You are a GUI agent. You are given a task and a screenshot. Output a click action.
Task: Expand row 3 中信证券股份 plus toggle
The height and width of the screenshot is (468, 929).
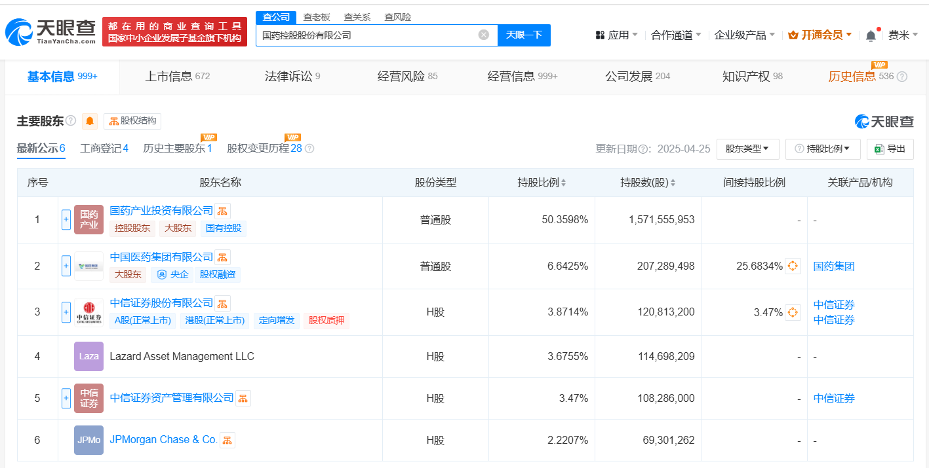point(66,312)
